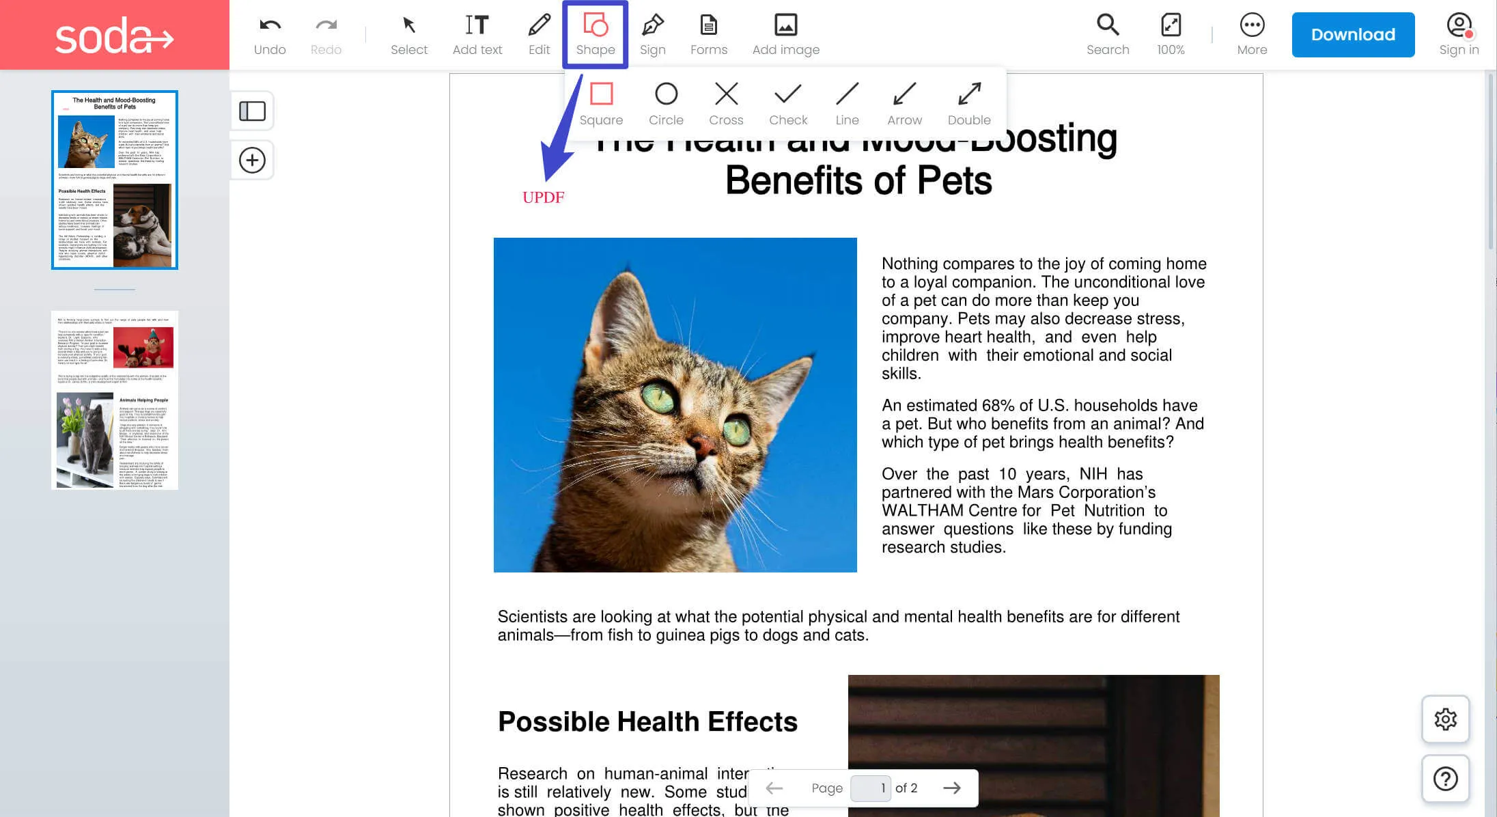This screenshot has height=817, width=1497.
Task: Toggle the sidebar panel view
Action: (253, 111)
